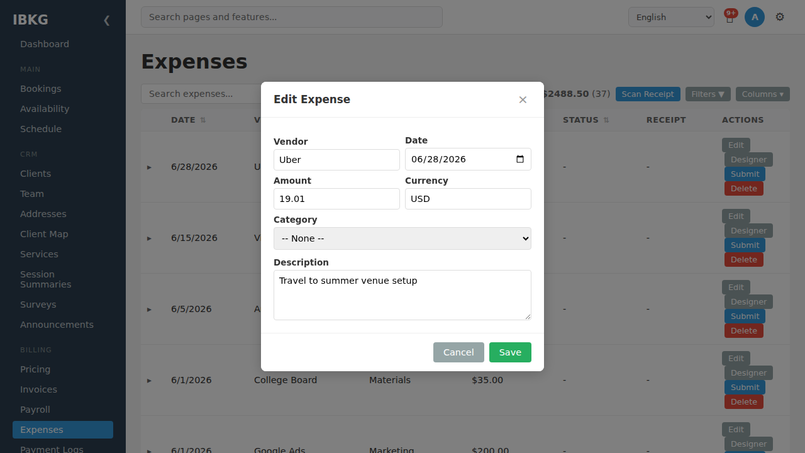Click Submit for the College Board expense
Image resolution: width=805 pixels, height=453 pixels.
(x=745, y=388)
